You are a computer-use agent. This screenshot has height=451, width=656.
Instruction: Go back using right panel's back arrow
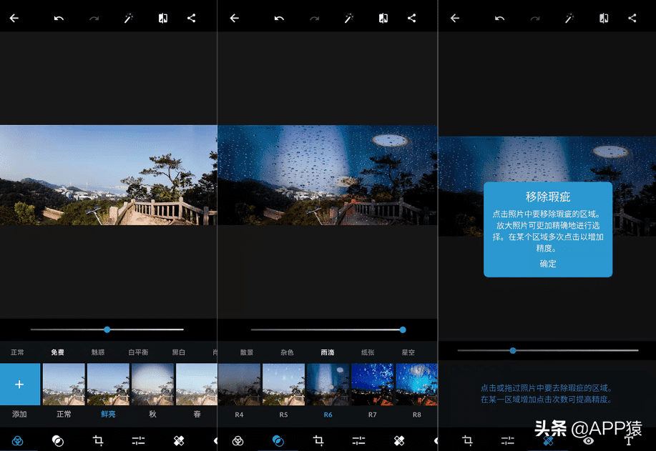[x=455, y=18]
